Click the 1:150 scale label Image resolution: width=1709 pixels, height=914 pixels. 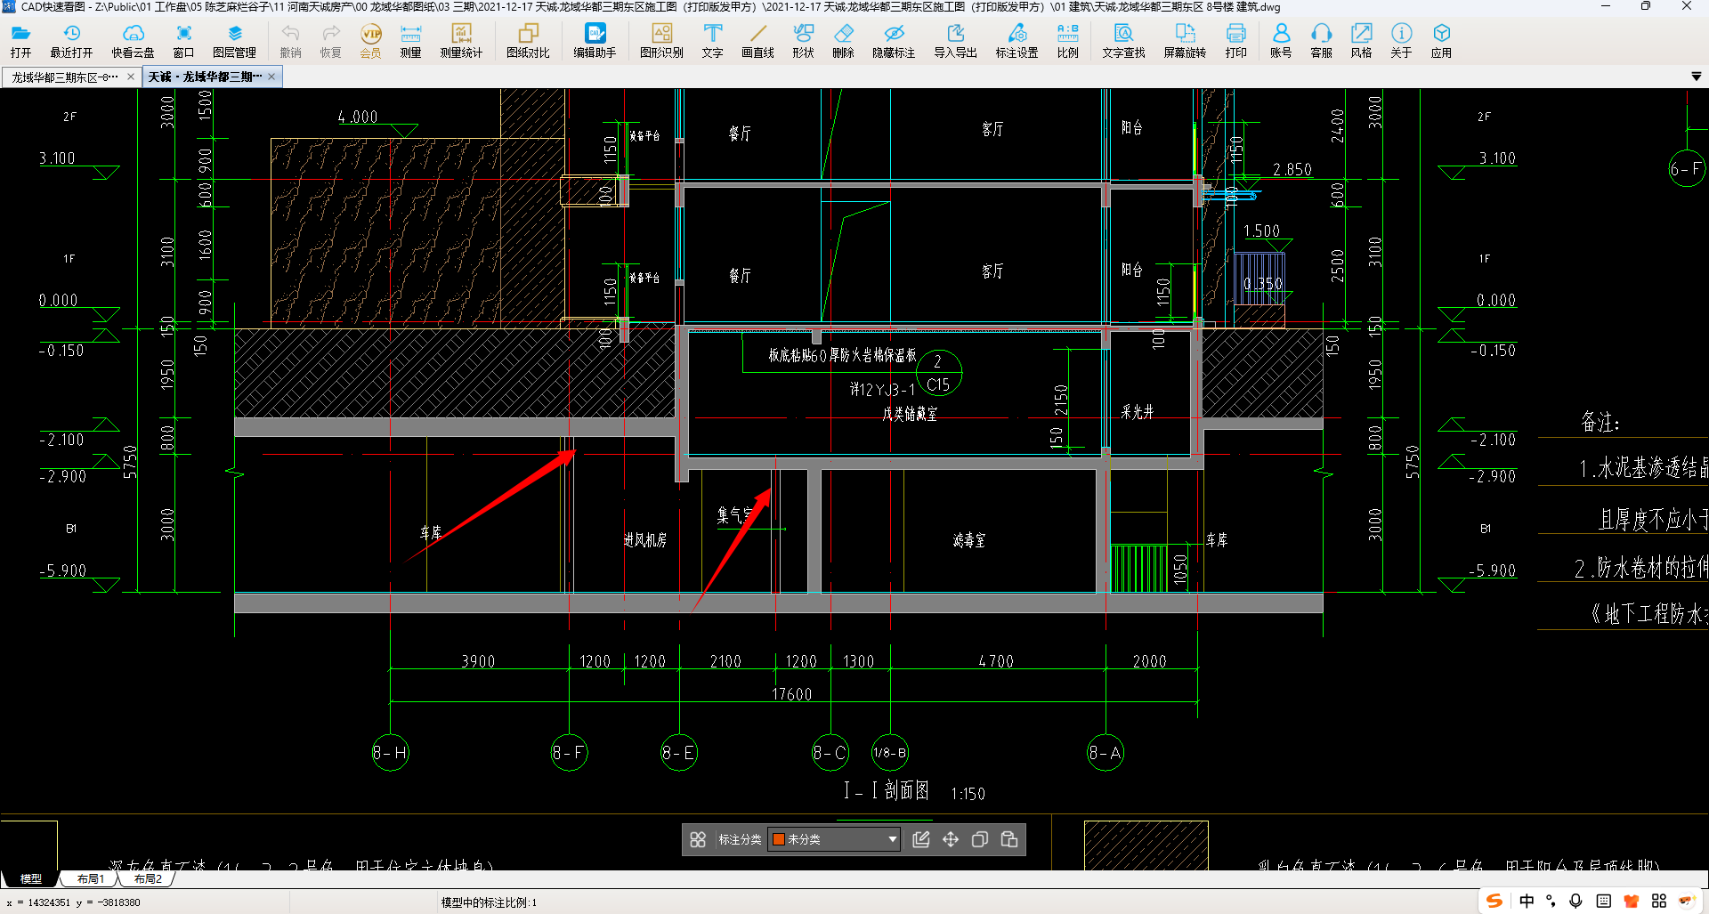(x=968, y=794)
